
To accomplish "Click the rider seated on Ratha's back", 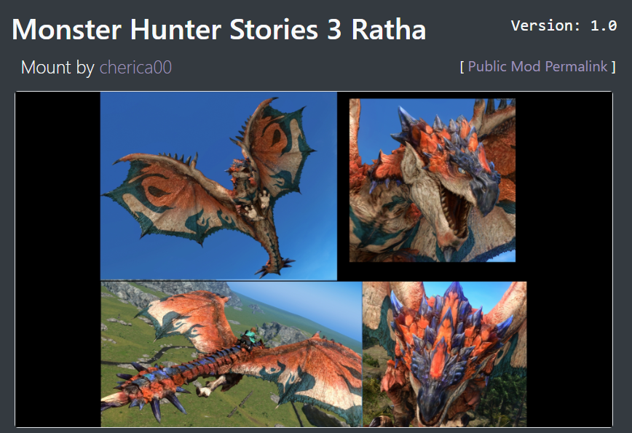I will (x=250, y=336).
